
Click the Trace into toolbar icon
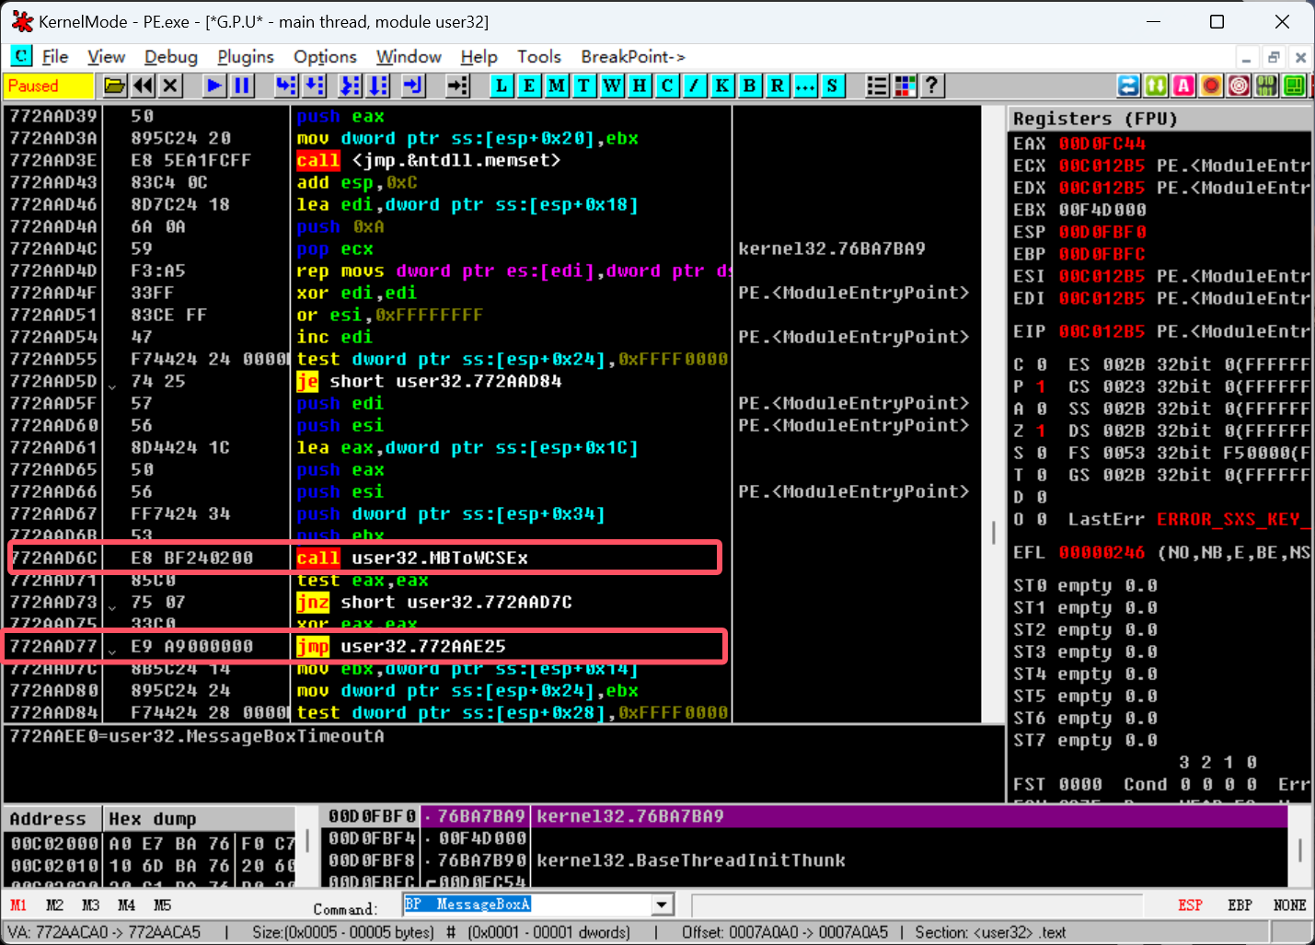click(x=350, y=86)
